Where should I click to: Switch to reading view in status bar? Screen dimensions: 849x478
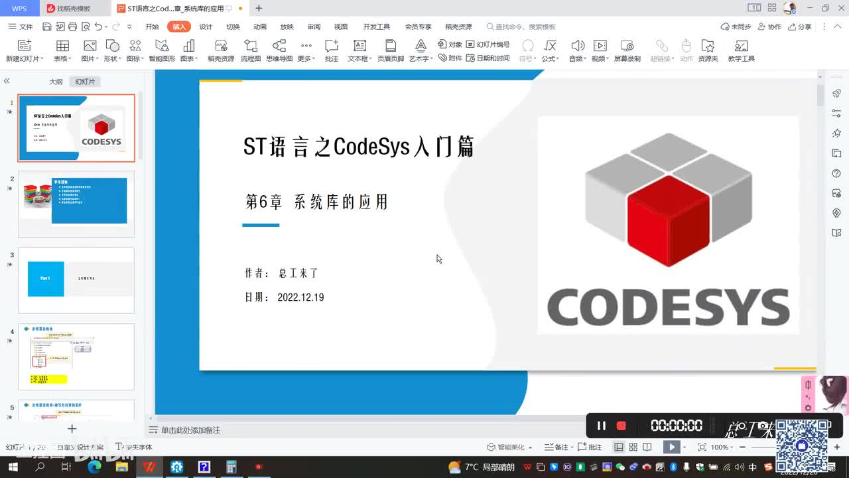point(647,447)
